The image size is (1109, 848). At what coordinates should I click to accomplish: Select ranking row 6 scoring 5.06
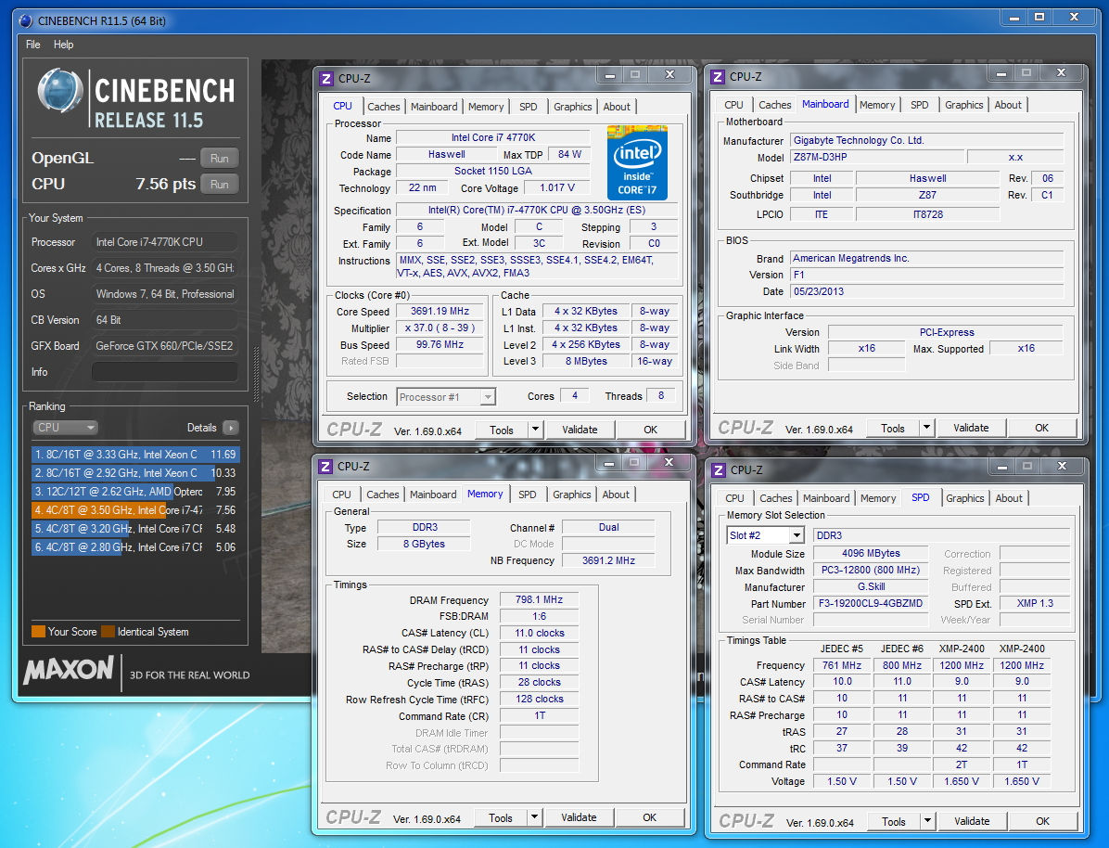(135, 547)
